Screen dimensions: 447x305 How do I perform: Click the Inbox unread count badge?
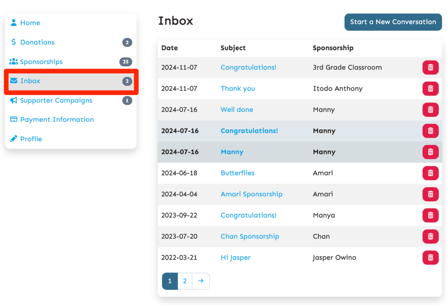coord(127,81)
